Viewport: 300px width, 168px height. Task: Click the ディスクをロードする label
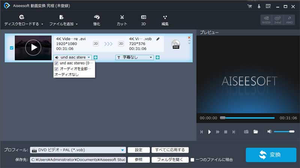22,24
